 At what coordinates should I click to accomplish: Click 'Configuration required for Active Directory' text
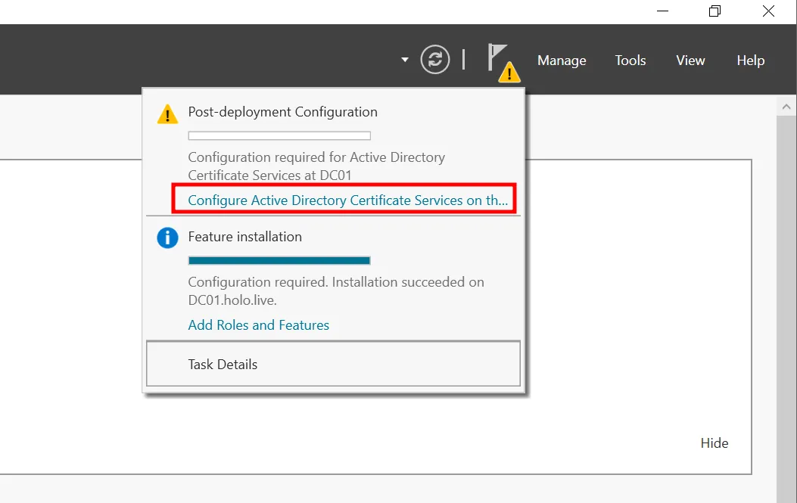point(316,157)
